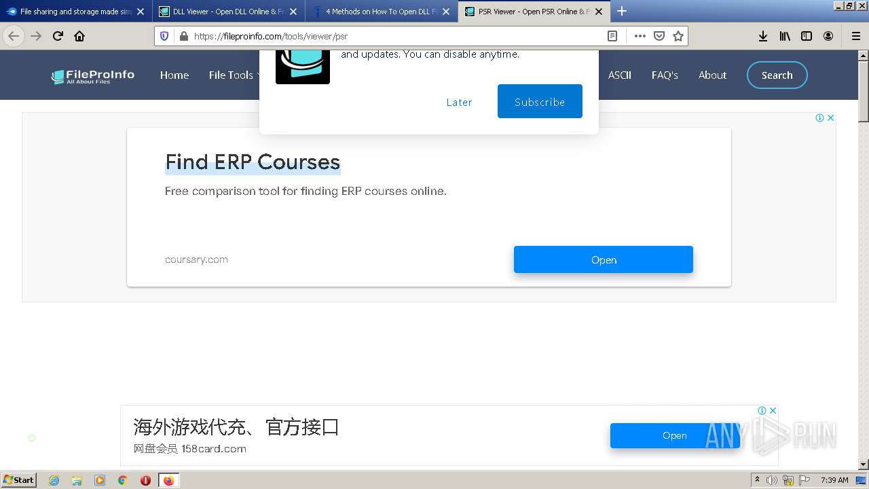Click the coursary.com ad link
The height and width of the screenshot is (489, 869).
(196, 259)
